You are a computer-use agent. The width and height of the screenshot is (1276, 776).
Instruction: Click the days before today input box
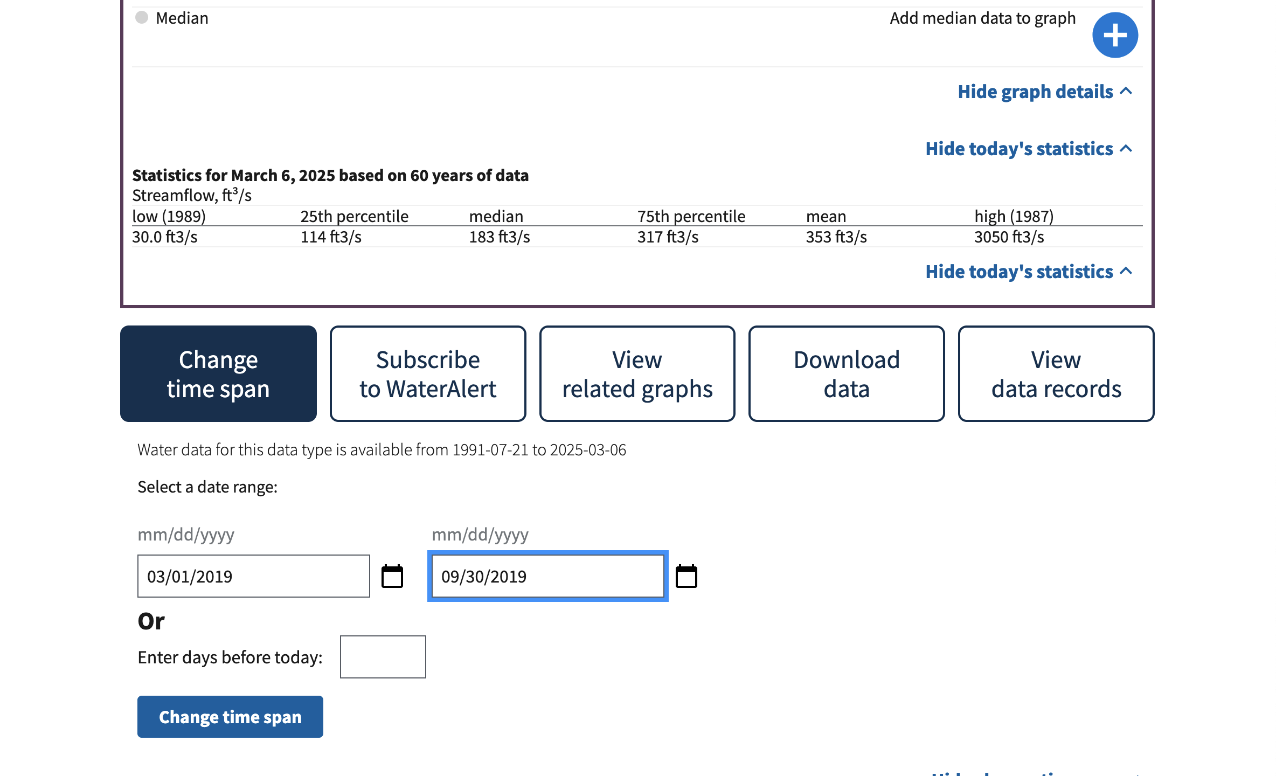(x=383, y=657)
